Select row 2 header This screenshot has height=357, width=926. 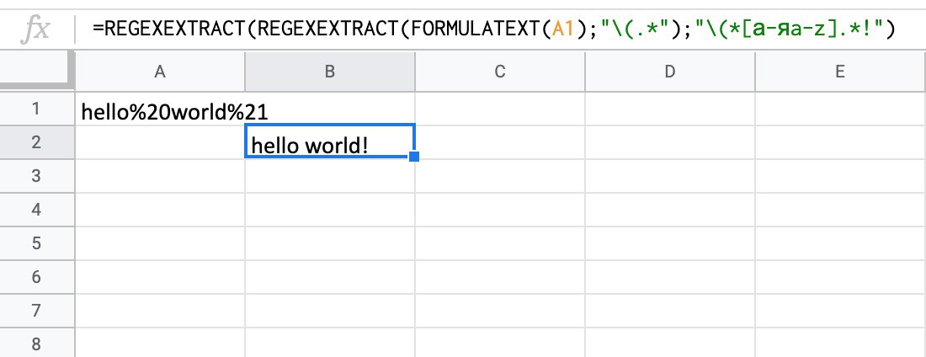(36, 142)
